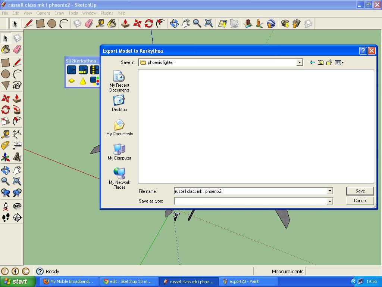Select the Protractor tool in left toolbar
The height and width of the screenshot is (287, 382).
(x=6, y=146)
